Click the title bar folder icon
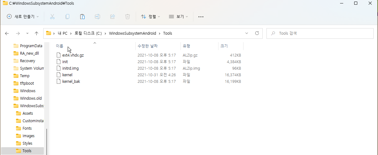378x155 pixels. 5,3
